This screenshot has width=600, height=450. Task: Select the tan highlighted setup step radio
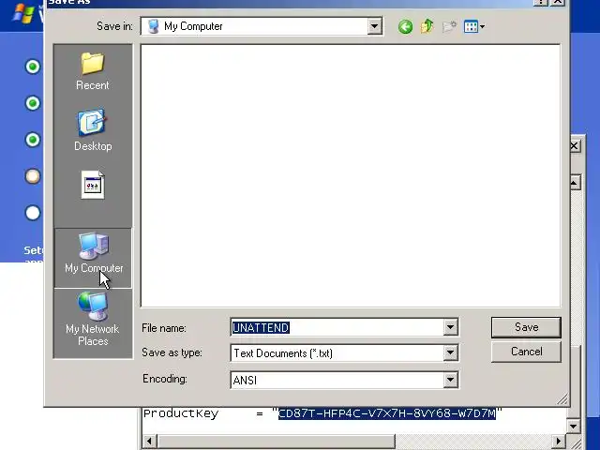point(33,176)
